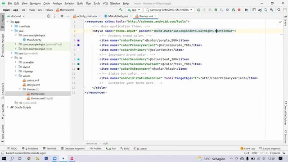This screenshot has width=288, height=162.
Task: Open the Database Inspector tool window
Action: [x=73, y=148]
